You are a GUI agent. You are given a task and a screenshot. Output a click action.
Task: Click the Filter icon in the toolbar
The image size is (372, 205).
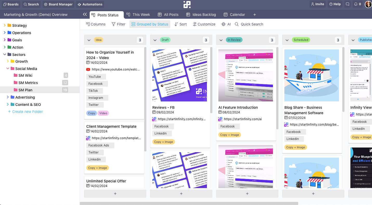click(x=114, y=24)
